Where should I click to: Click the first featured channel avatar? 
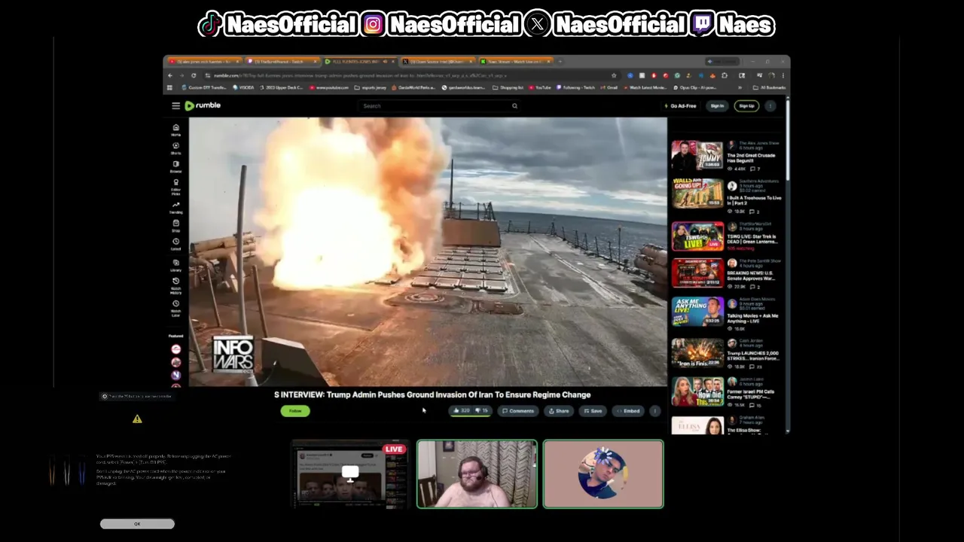click(176, 349)
